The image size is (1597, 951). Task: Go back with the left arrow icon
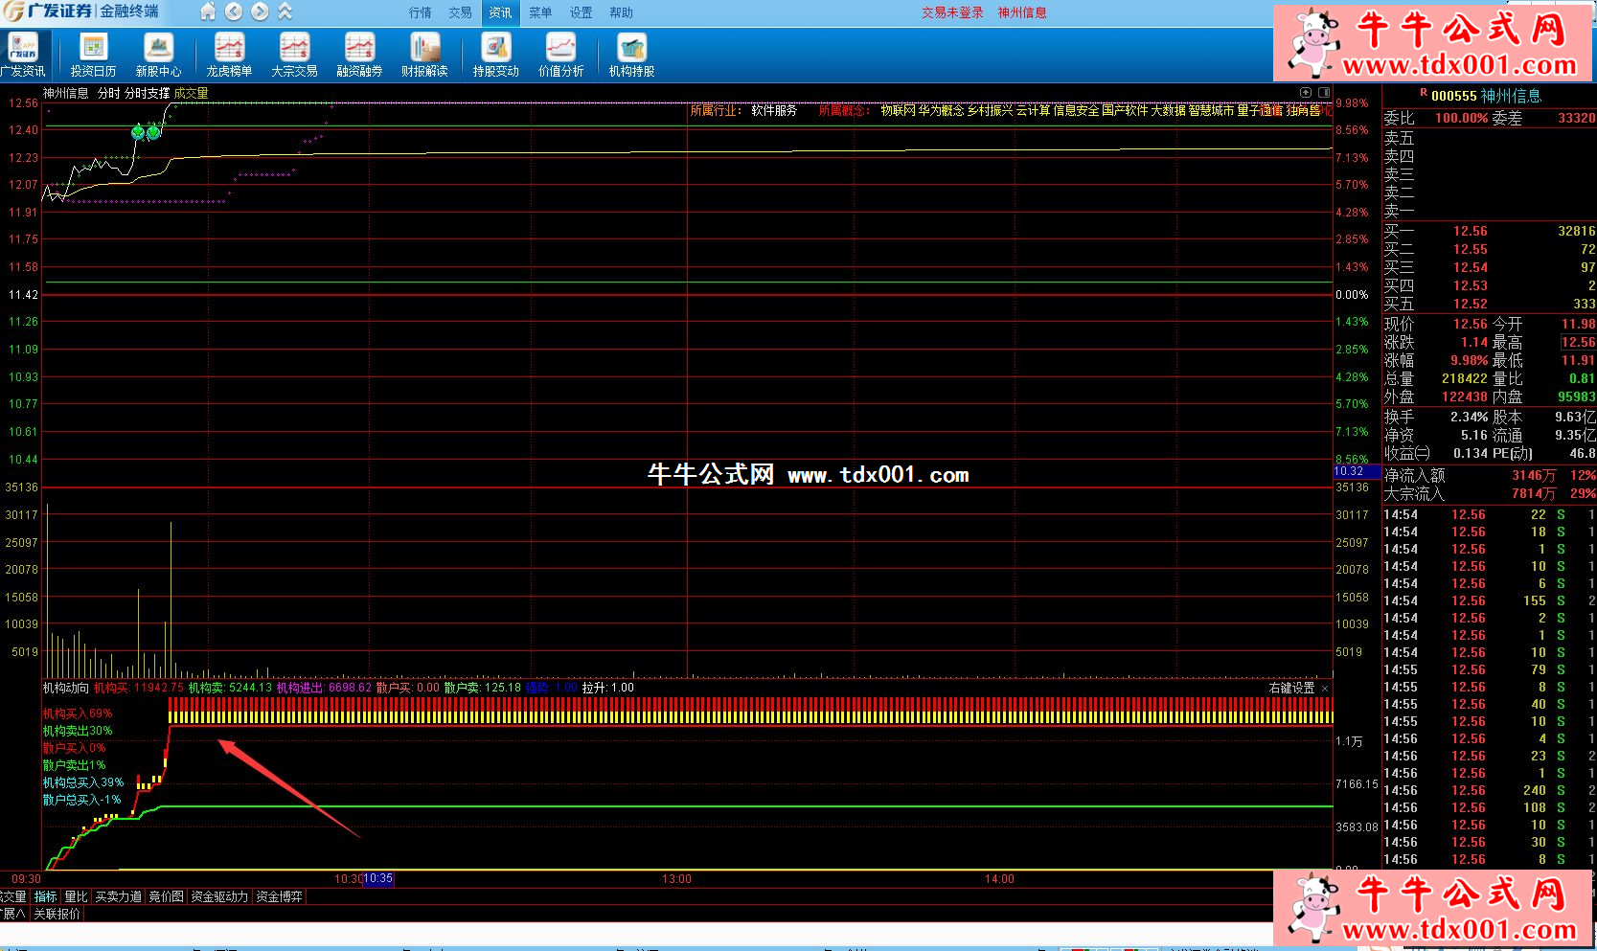[234, 12]
